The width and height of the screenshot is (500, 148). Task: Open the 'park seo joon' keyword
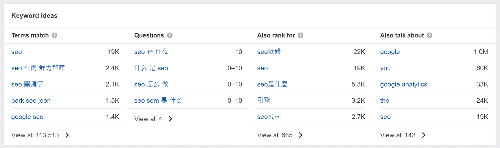coord(31,101)
